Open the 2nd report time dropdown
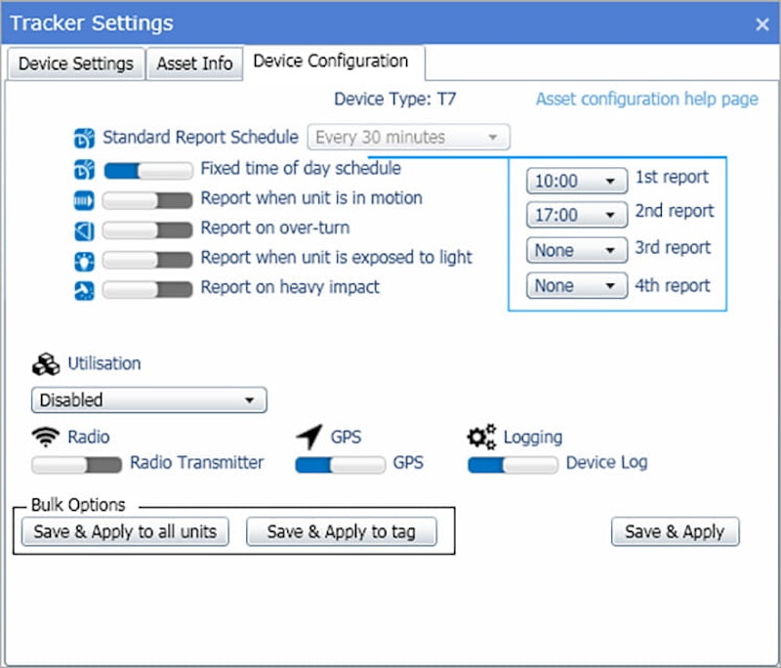The height and width of the screenshot is (668, 781). point(577,215)
